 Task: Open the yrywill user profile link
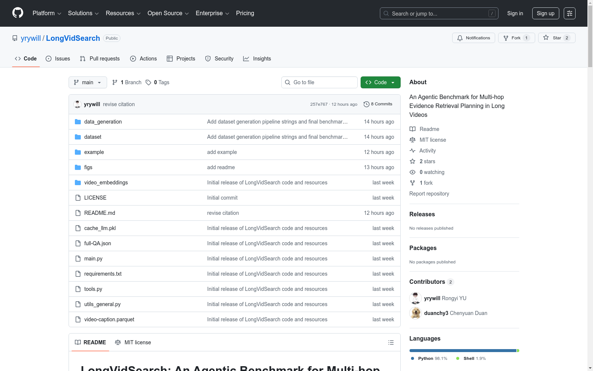(x=31, y=38)
